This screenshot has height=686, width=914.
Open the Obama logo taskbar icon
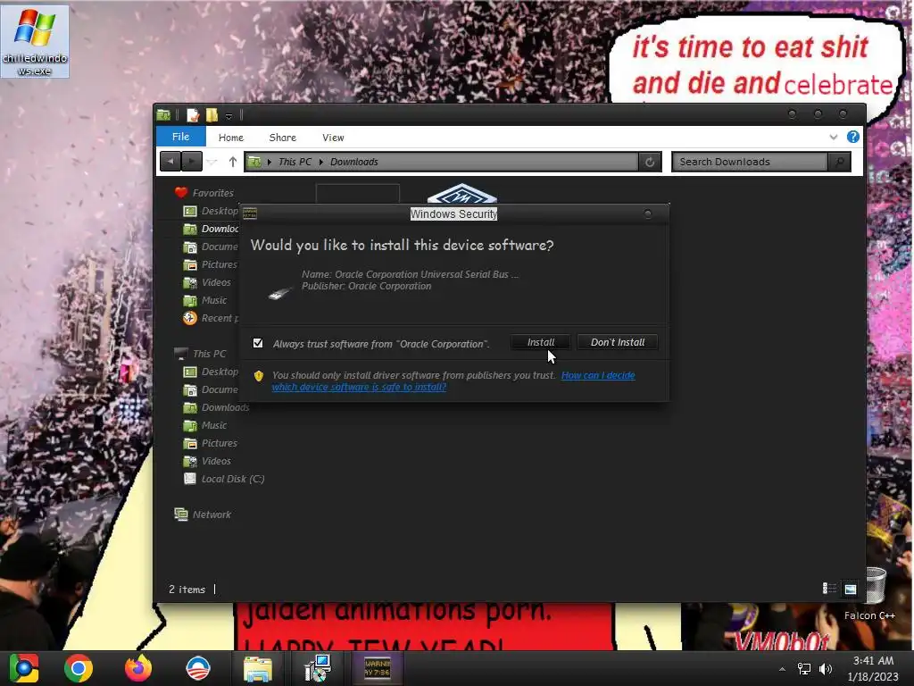[197, 668]
